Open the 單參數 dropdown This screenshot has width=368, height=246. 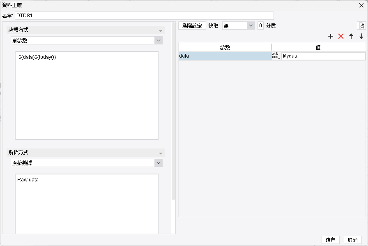(x=87, y=40)
